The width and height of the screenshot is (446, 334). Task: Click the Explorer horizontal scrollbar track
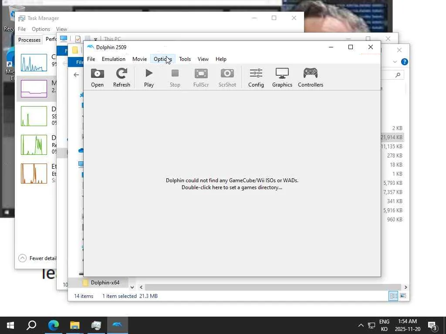[x=273, y=287]
